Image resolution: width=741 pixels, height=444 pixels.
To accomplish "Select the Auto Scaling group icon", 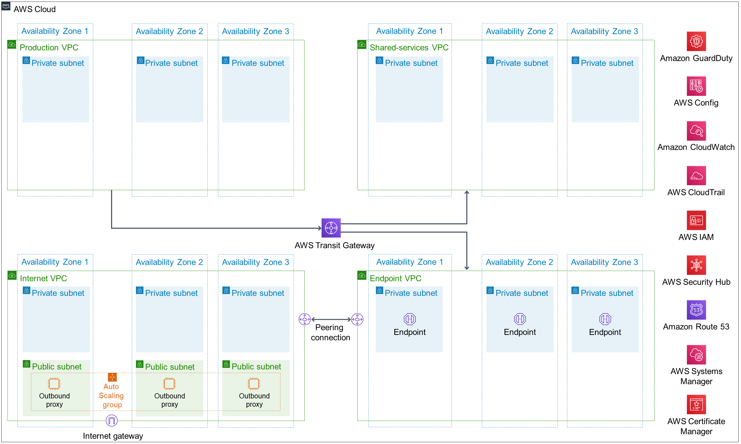I will [x=112, y=377].
